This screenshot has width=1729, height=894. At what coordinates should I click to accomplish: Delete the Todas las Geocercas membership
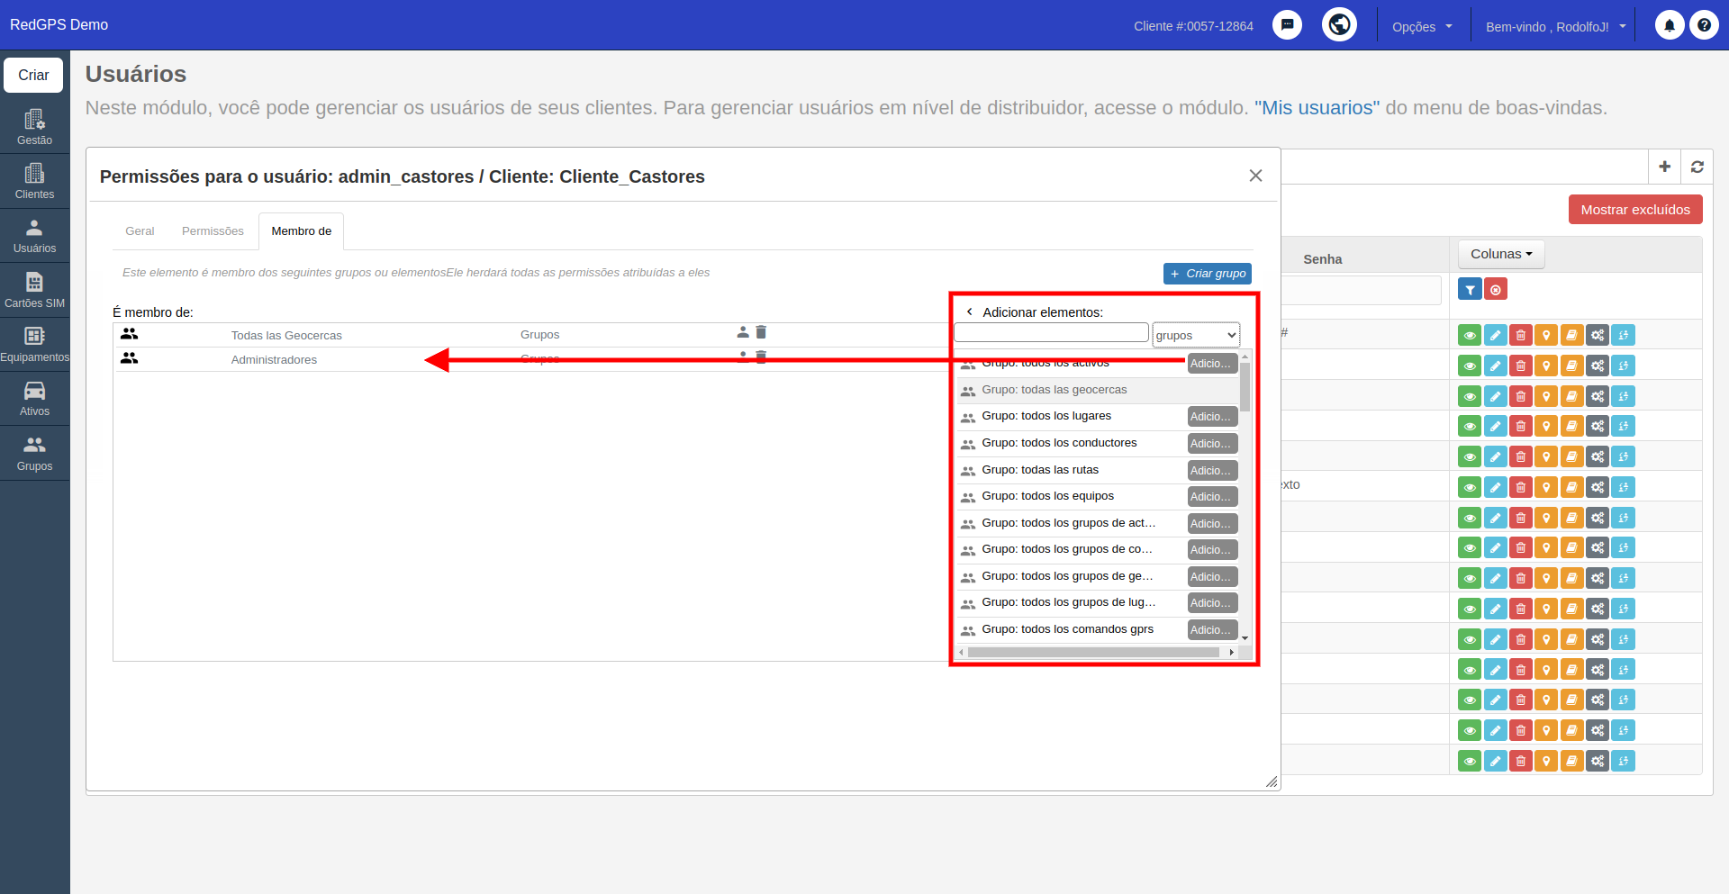[x=761, y=332]
